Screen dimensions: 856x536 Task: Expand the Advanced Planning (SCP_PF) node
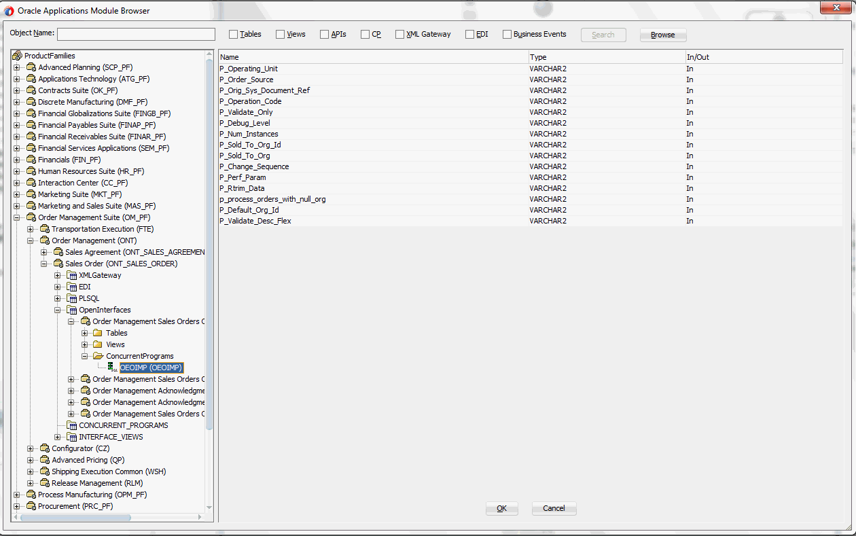coord(17,67)
